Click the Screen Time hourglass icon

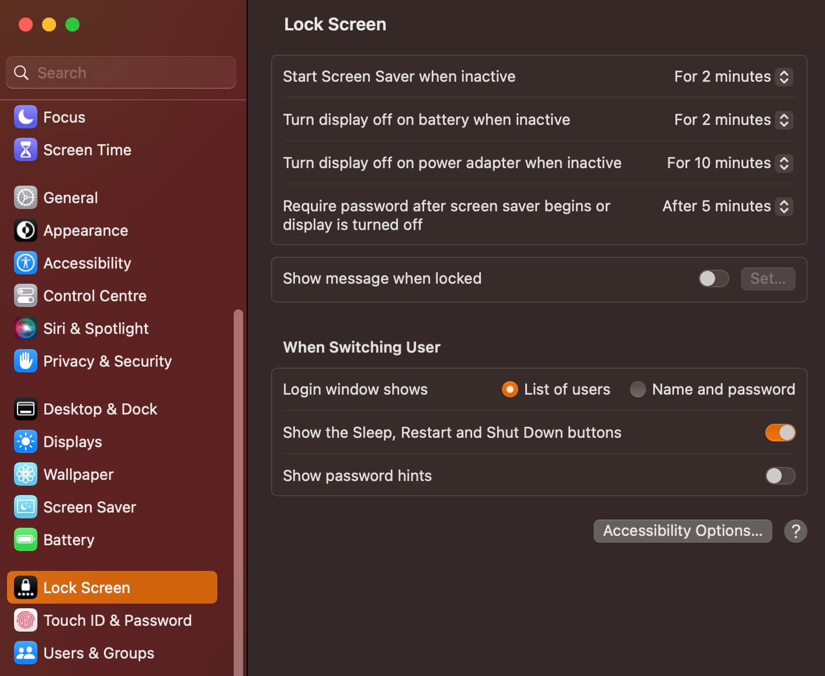coord(25,149)
